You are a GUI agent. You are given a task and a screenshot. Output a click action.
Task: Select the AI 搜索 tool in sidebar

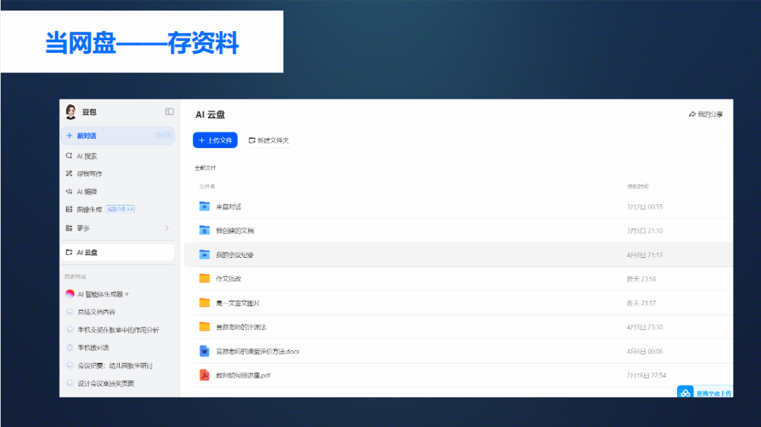68,156
